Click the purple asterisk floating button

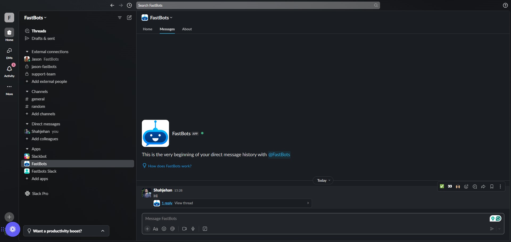[13, 229]
